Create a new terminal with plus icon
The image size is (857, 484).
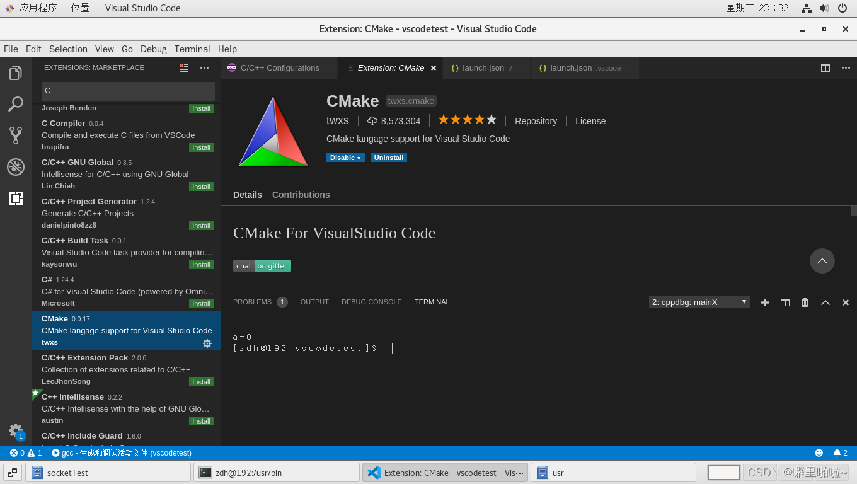click(x=765, y=302)
